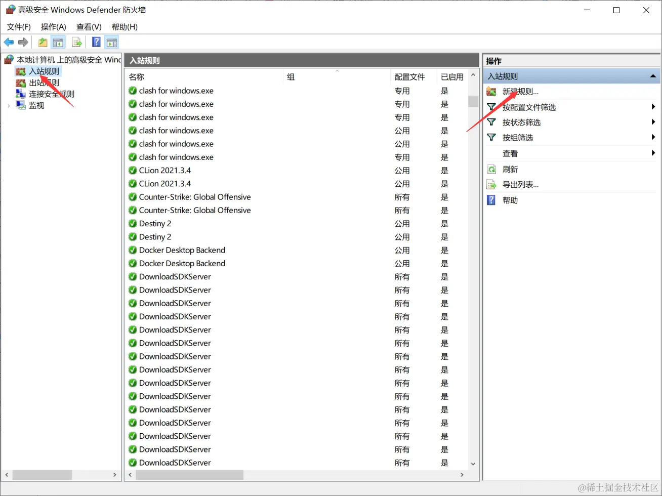Image resolution: width=662 pixels, height=496 pixels.
Task: Open the 帮助(H) menu in the menu bar
Action: point(125,27)
